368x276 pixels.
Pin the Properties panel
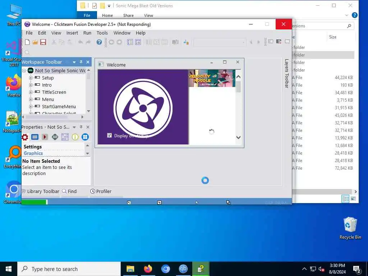point(81,127)
